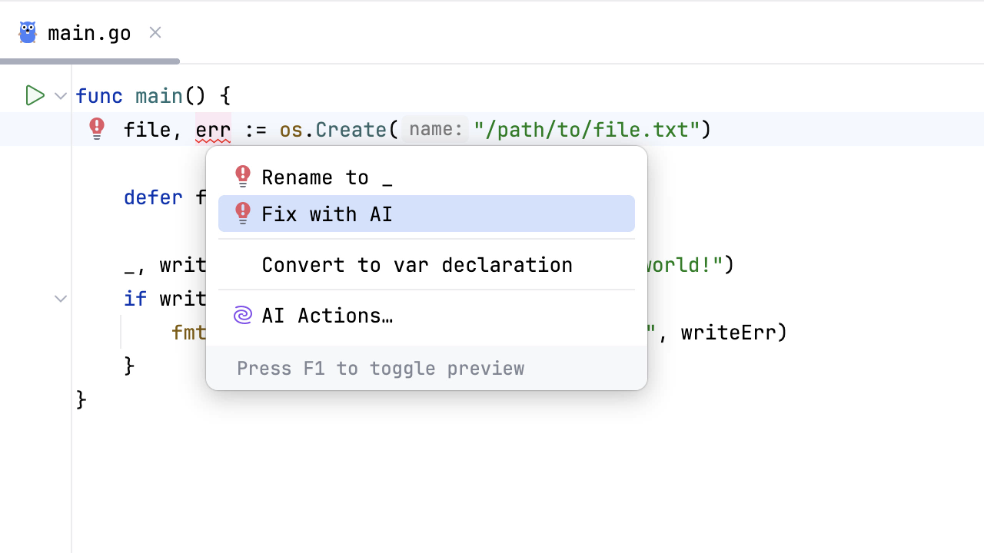Click the scrollbar thumb below the tab bar
The width and height of the screenshot is (984, 553).
pos(90,61)
